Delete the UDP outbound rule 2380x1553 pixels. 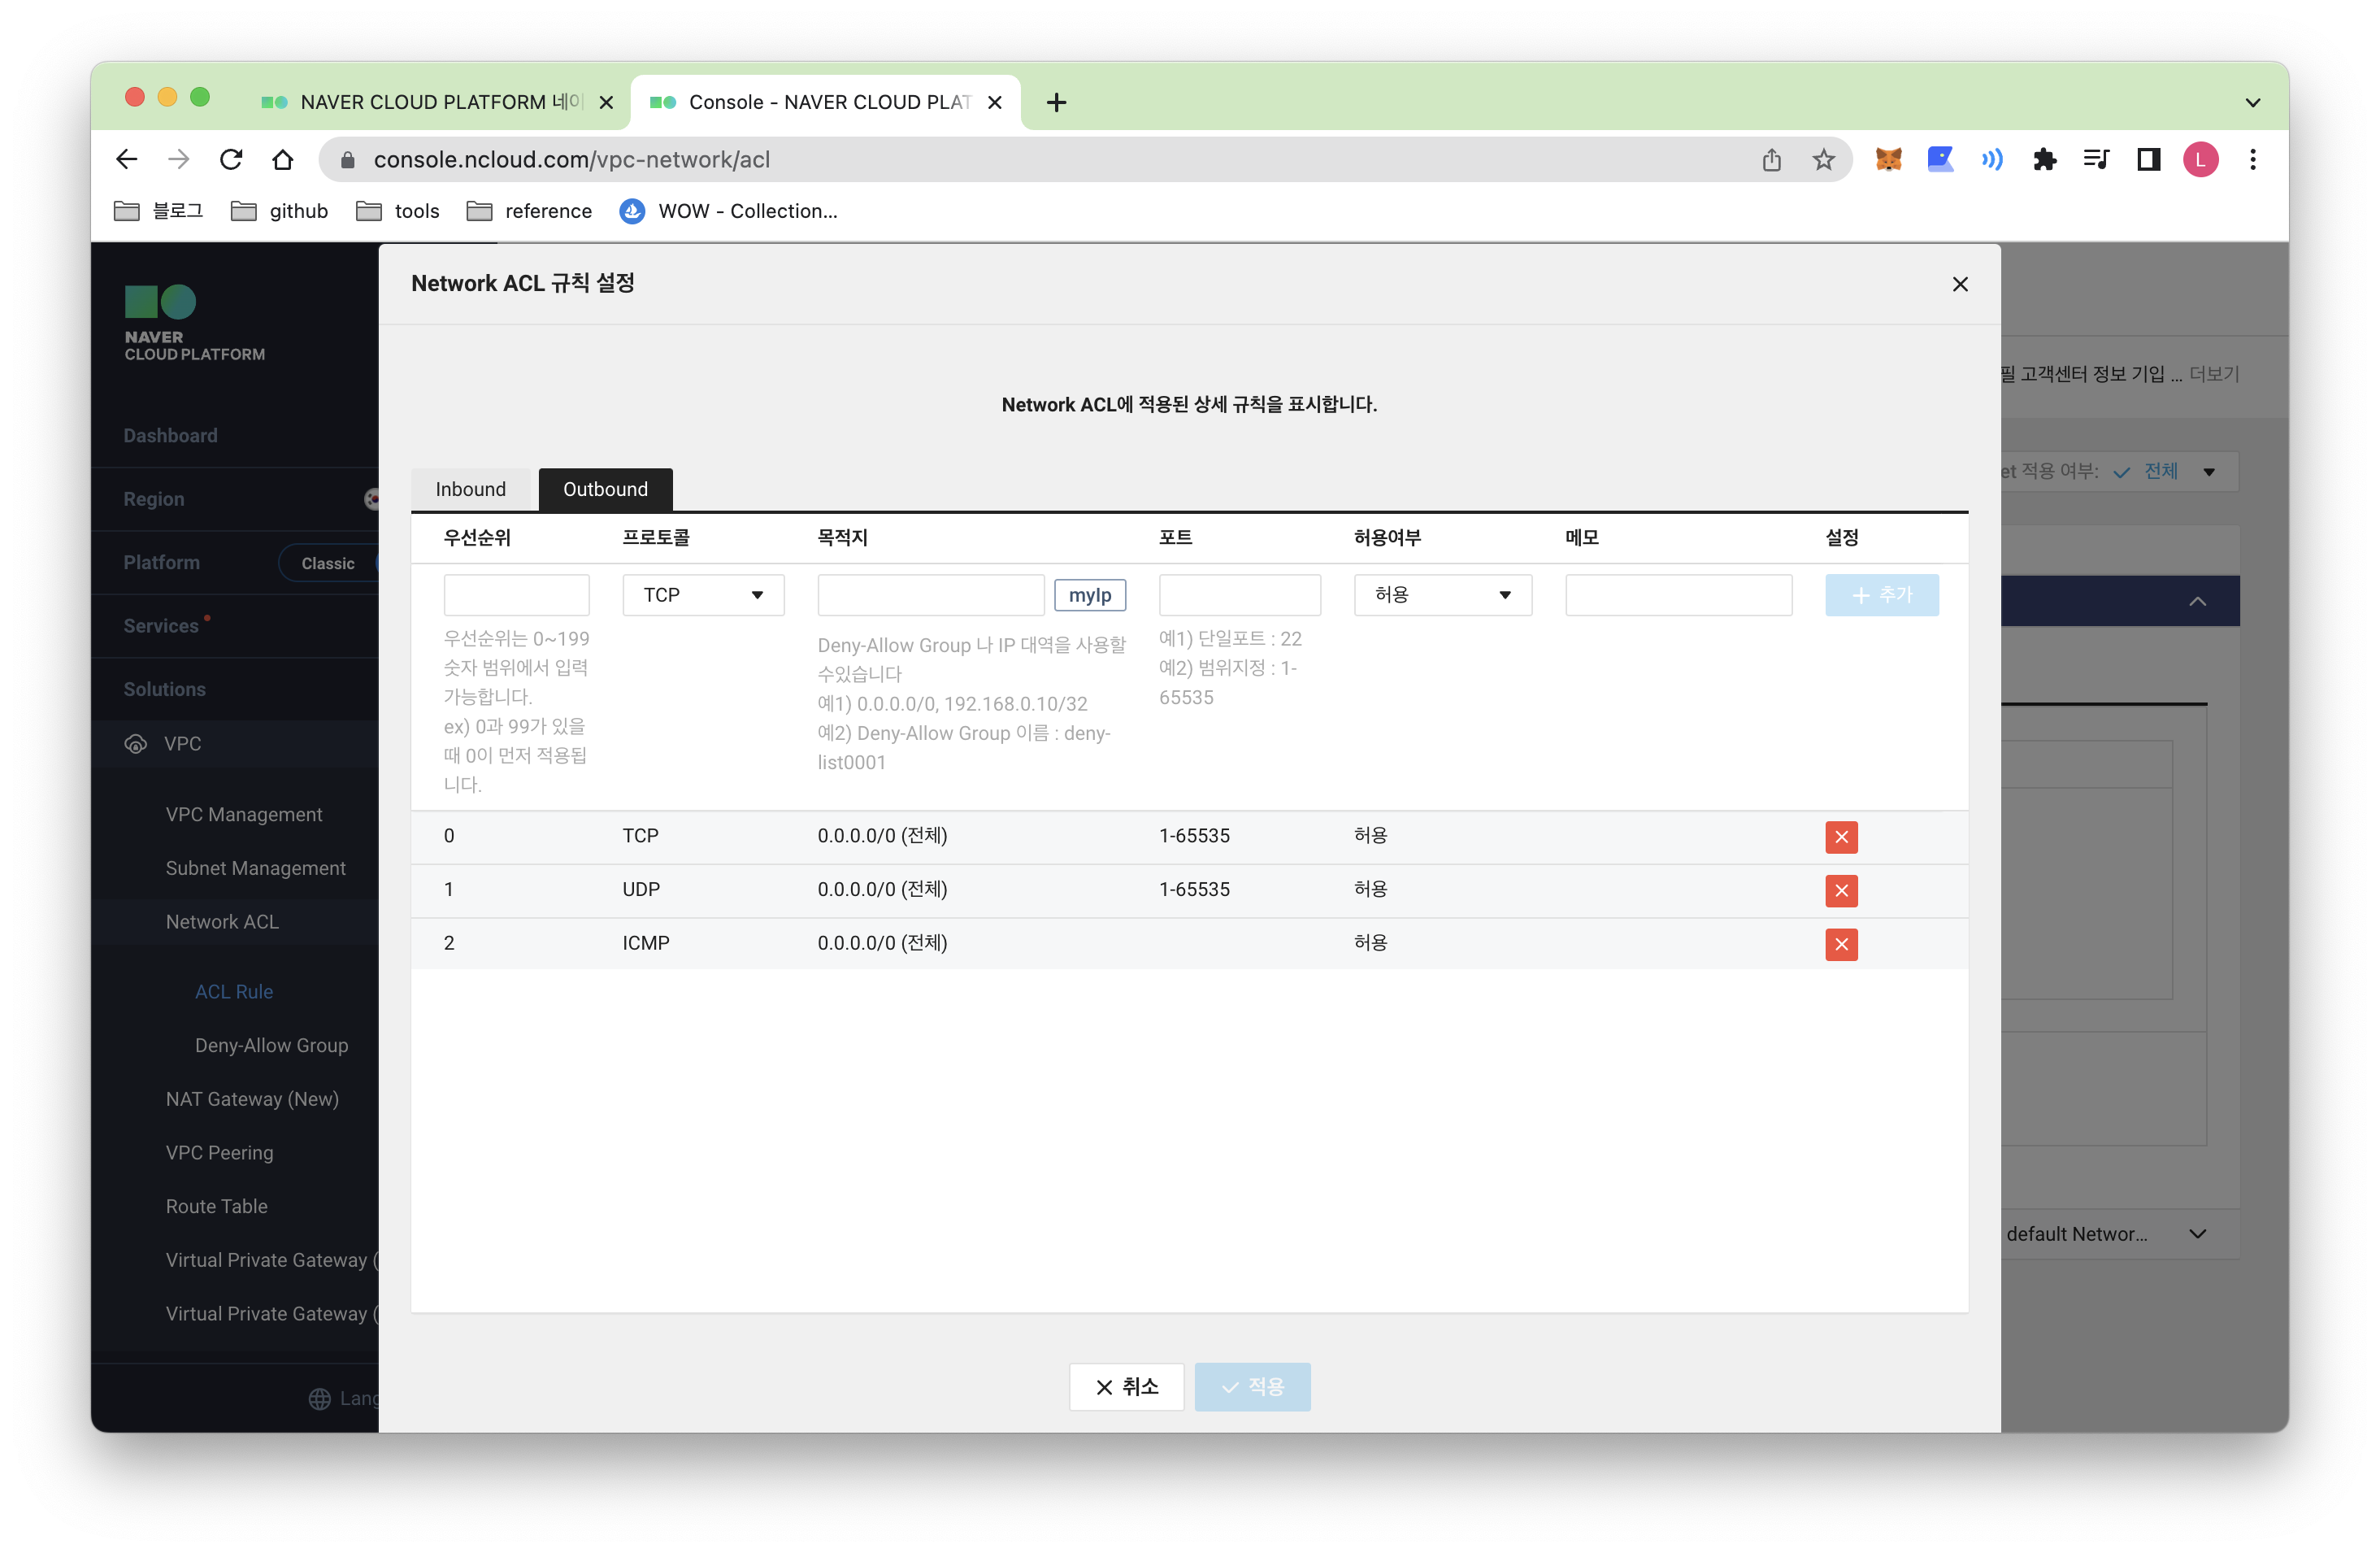pos(1840,890)
